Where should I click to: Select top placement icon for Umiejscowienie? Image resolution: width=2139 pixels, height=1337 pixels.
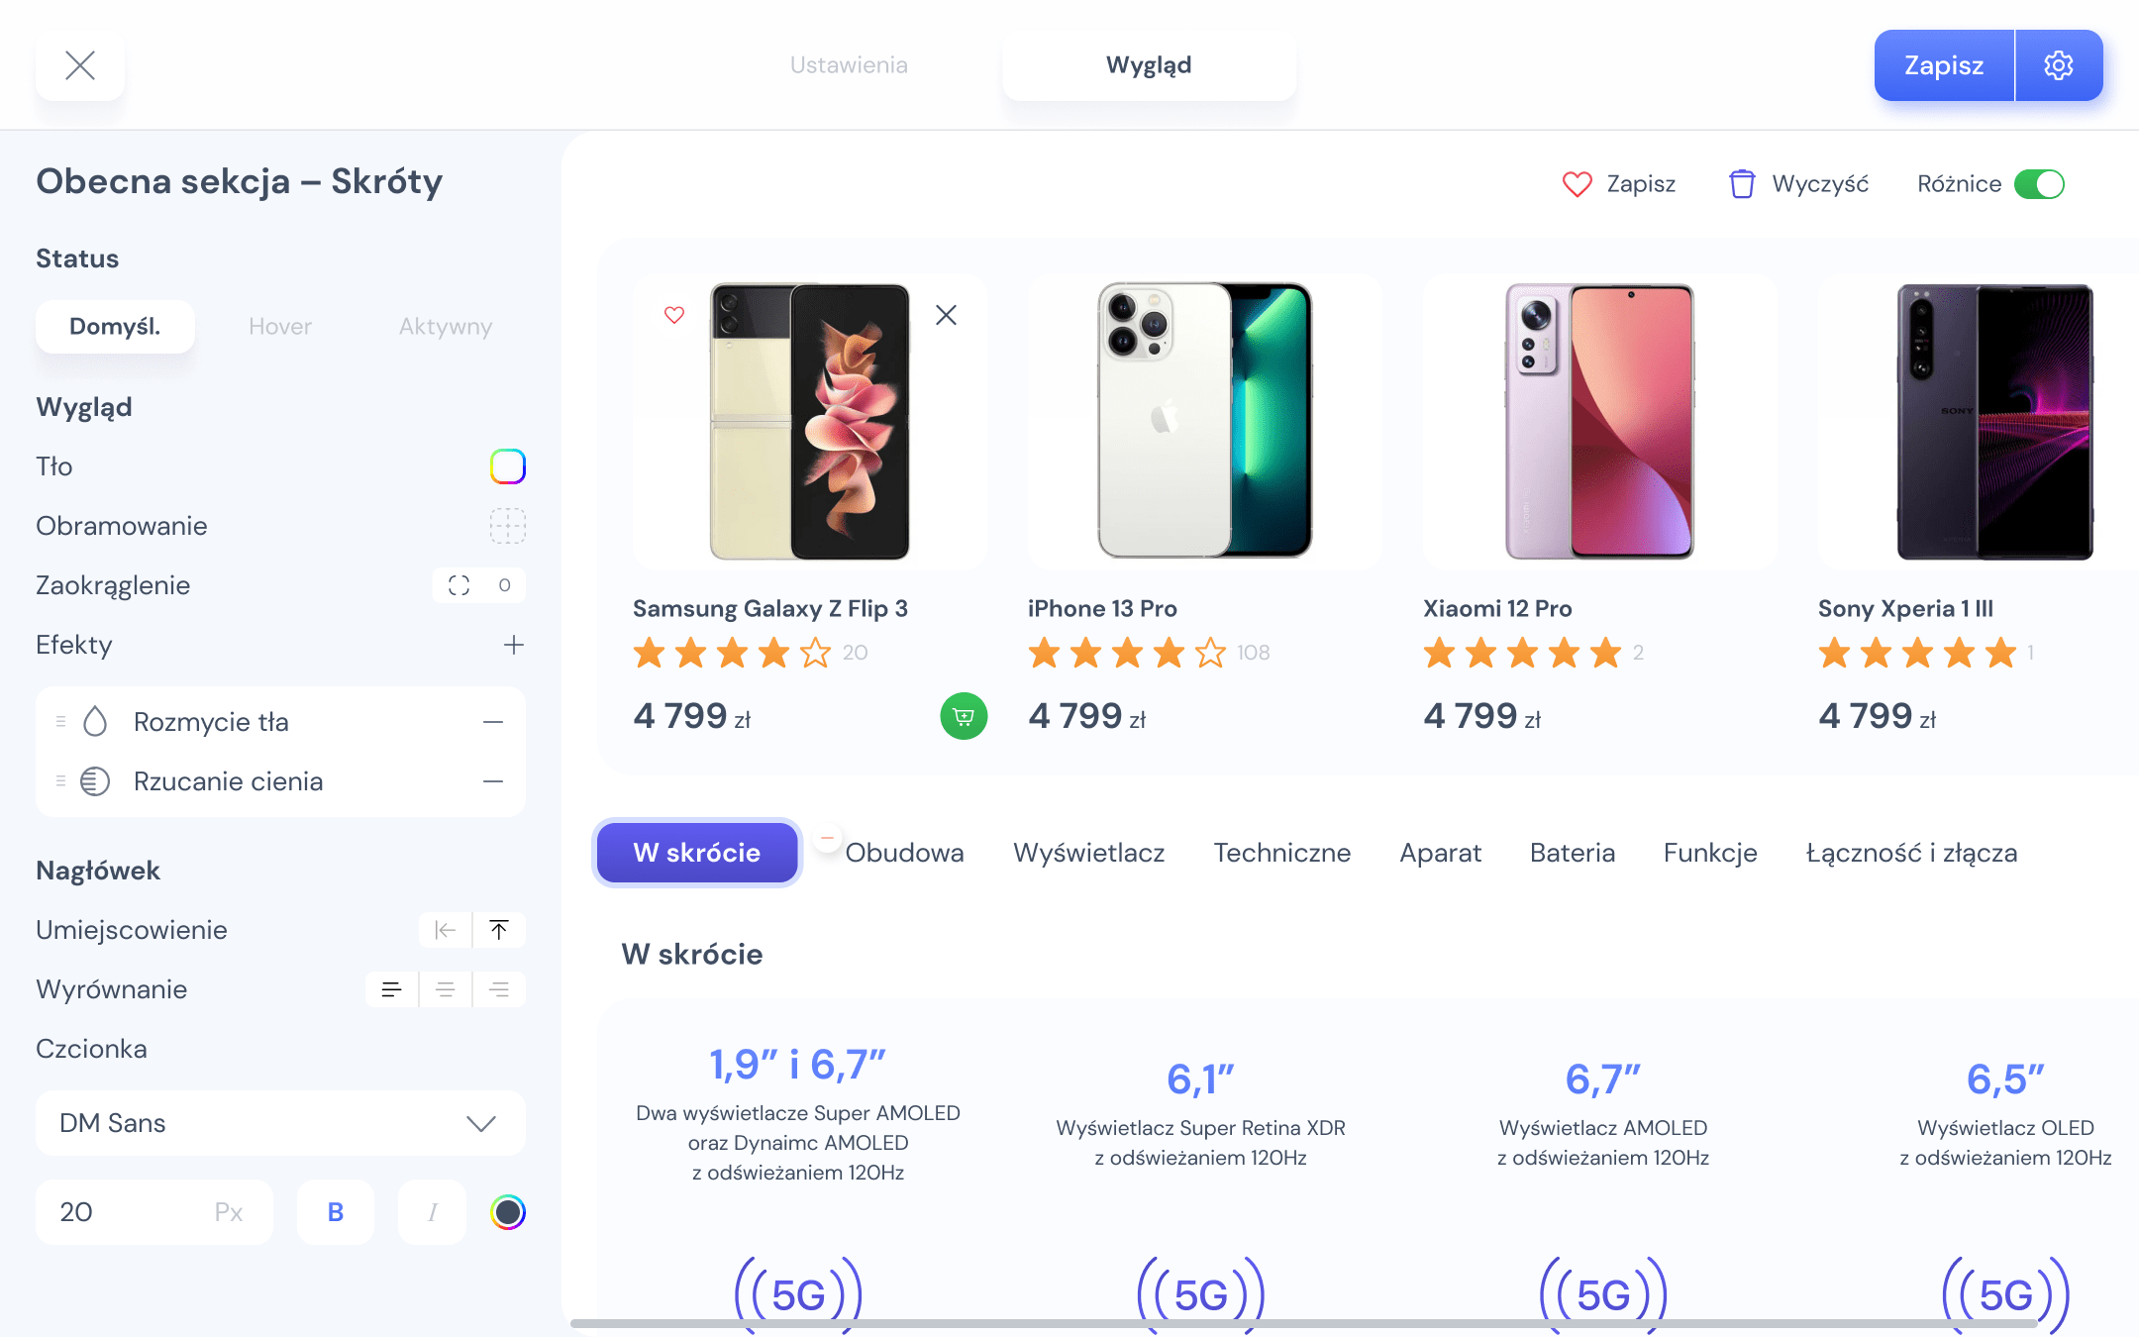499,930
